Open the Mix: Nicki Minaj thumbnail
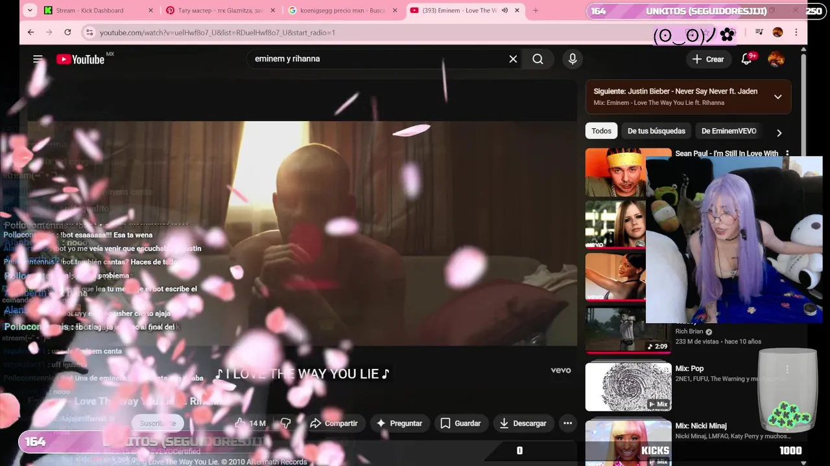This screenshot has width=830, height=466. pos(628,443)
